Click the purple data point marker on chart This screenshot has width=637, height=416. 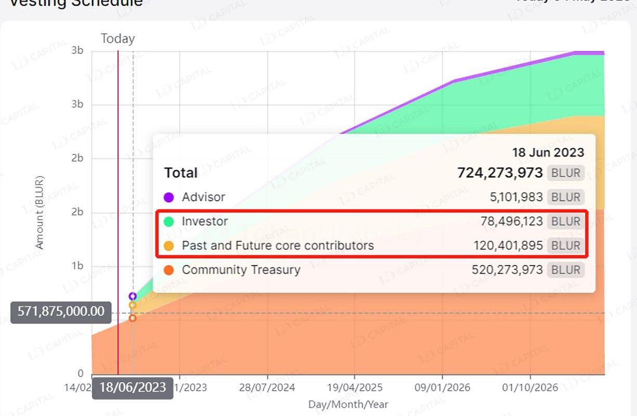(x=133, y=296)
